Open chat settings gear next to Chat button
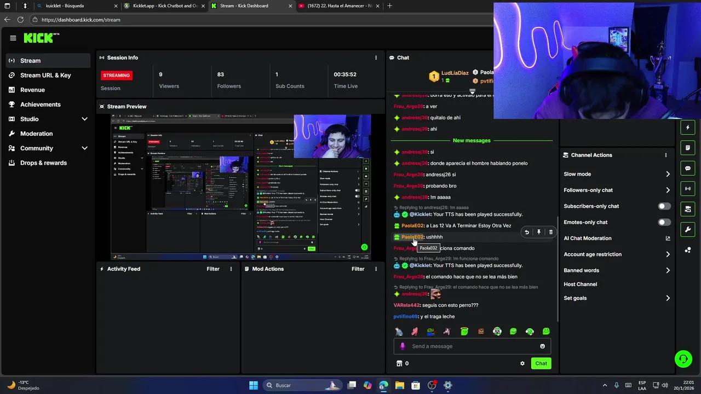Image resolution: width=701 pixels, height=394 pixels. click(522, 363)
